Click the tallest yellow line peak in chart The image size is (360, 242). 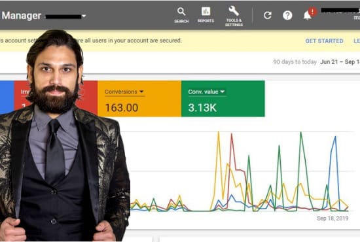point(219,132)
